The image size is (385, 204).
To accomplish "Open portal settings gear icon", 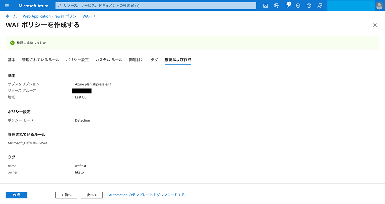I will [x=298, y=6].
